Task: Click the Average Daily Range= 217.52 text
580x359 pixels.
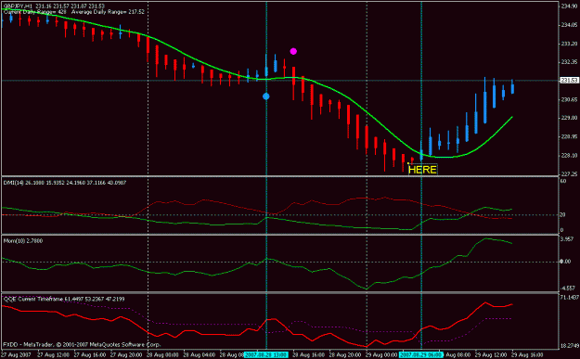Action: tap(108, 12)
